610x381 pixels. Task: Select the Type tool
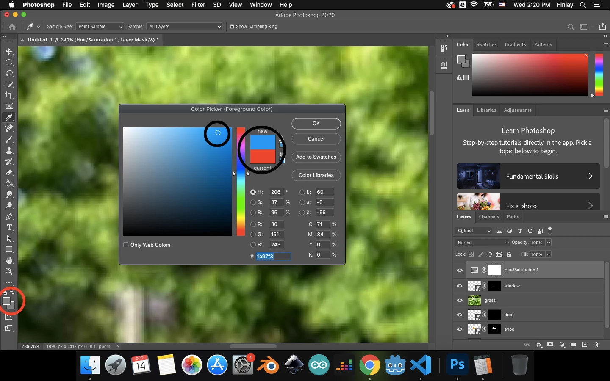point(9,227)
